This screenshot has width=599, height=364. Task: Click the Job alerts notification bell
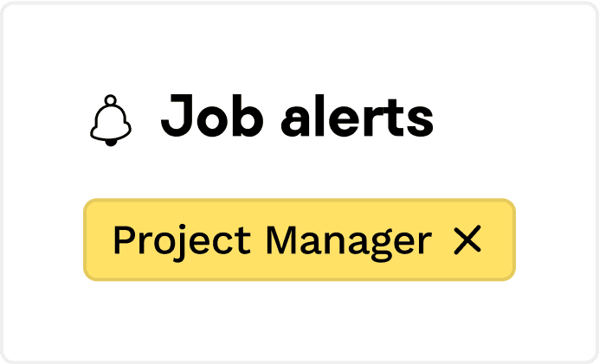point(111,121)
